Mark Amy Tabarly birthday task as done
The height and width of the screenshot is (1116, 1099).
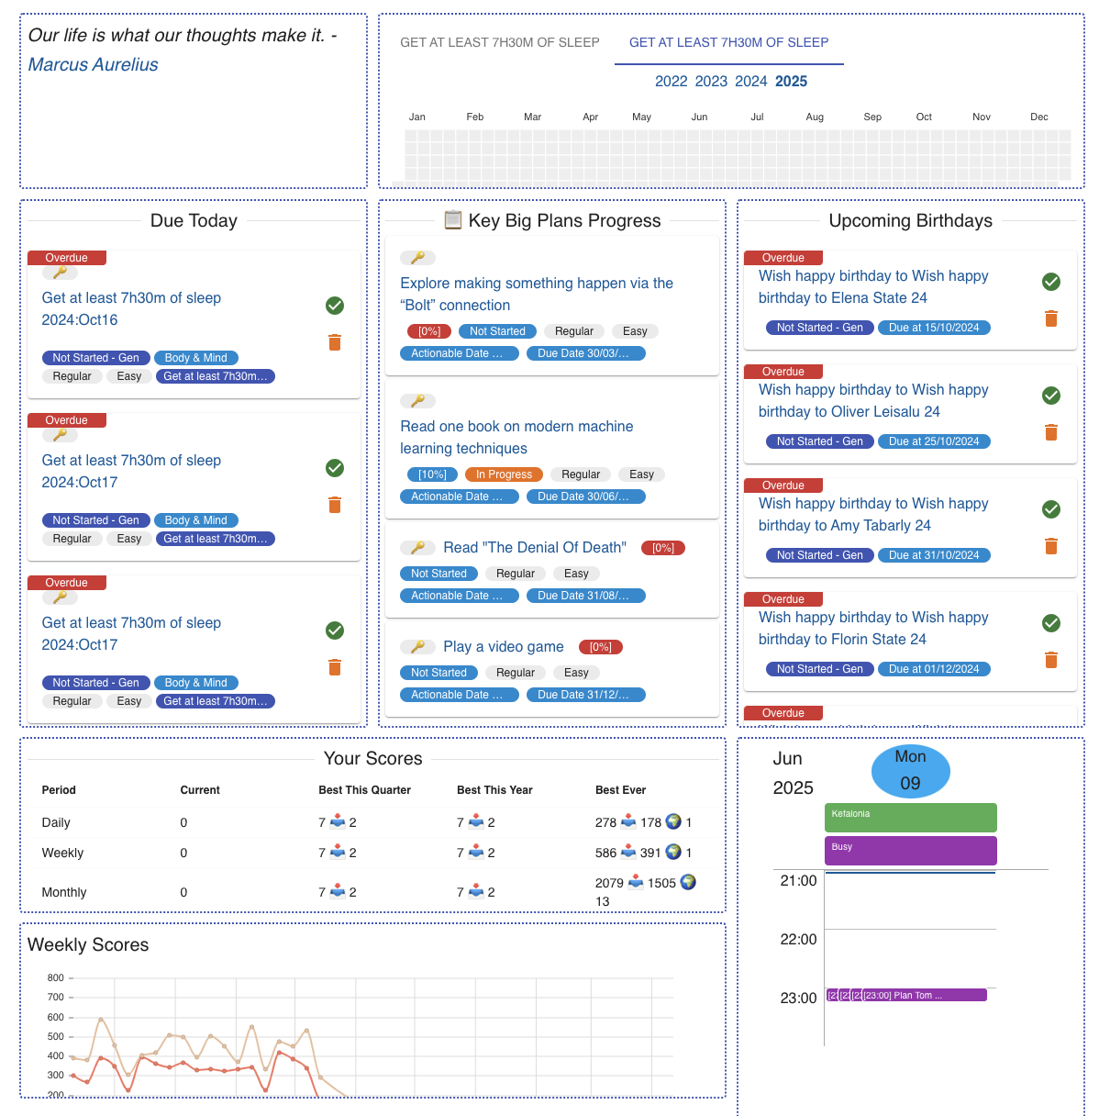(x=1051, y=509)
